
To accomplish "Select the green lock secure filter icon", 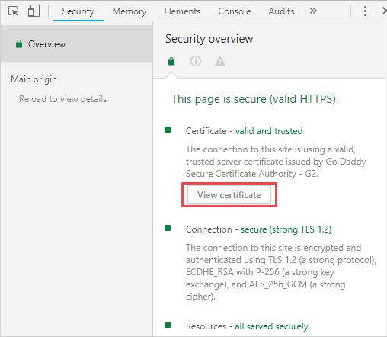I will pos(171,61).
